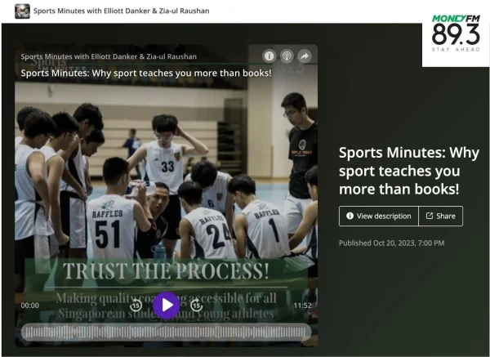Click the 11:52 duration label
The image size is (490, 357).
coord(302,306)
